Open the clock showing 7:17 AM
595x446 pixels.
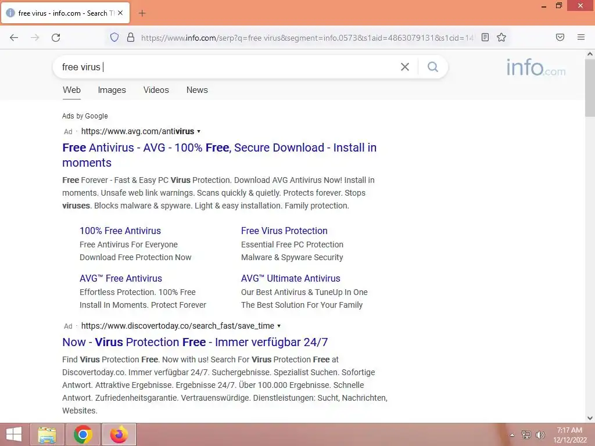[x=569, y=435]
